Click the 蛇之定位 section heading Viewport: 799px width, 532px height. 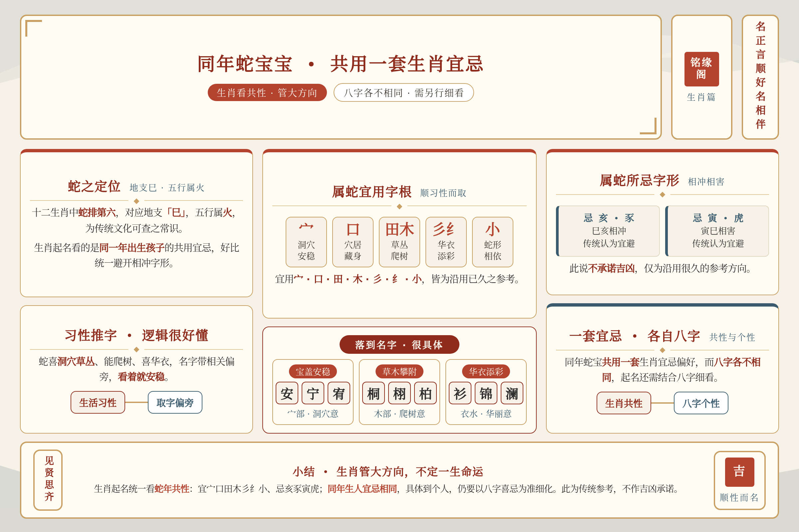(94, 186)
